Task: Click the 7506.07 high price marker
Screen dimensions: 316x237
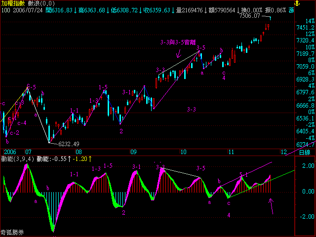Action: pos(249,16)
